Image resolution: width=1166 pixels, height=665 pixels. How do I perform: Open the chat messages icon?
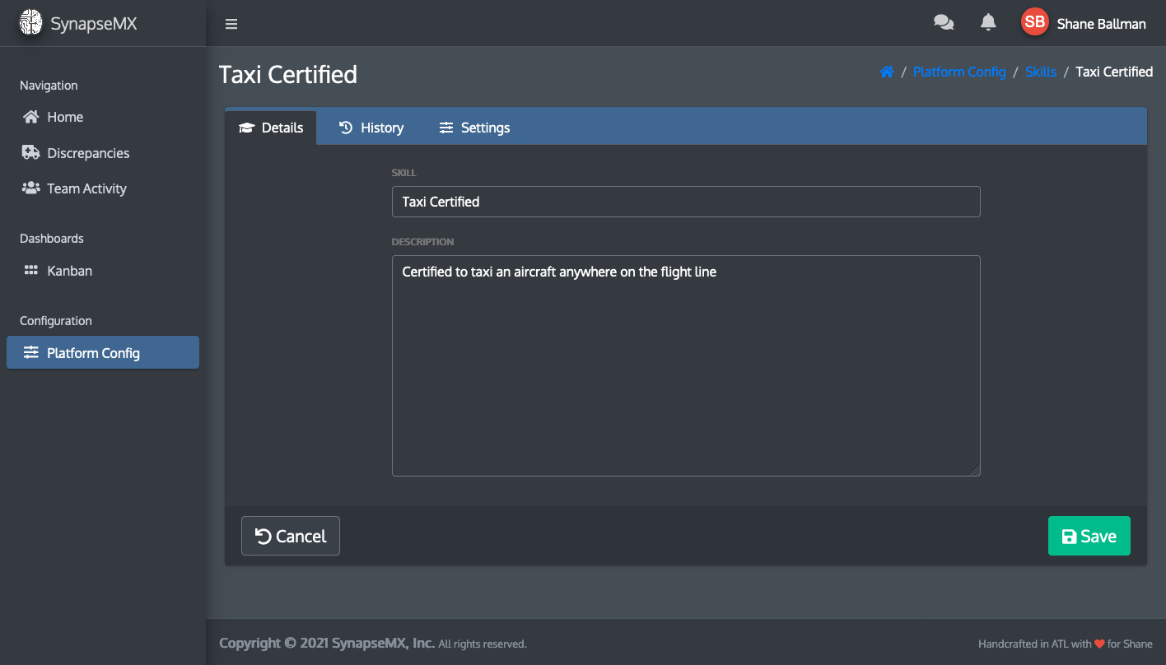click(944, 23)
